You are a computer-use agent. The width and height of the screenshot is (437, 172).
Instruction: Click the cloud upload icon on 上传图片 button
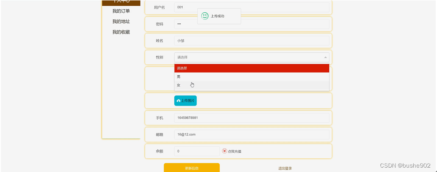[179, 101]
